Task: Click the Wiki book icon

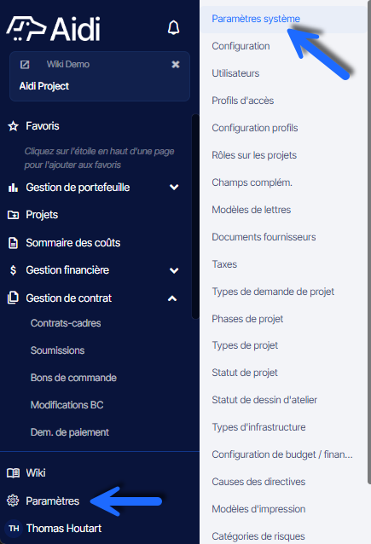Action: 13,473
